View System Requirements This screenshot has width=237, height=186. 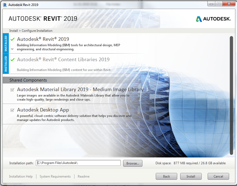[x=55, y=176]
